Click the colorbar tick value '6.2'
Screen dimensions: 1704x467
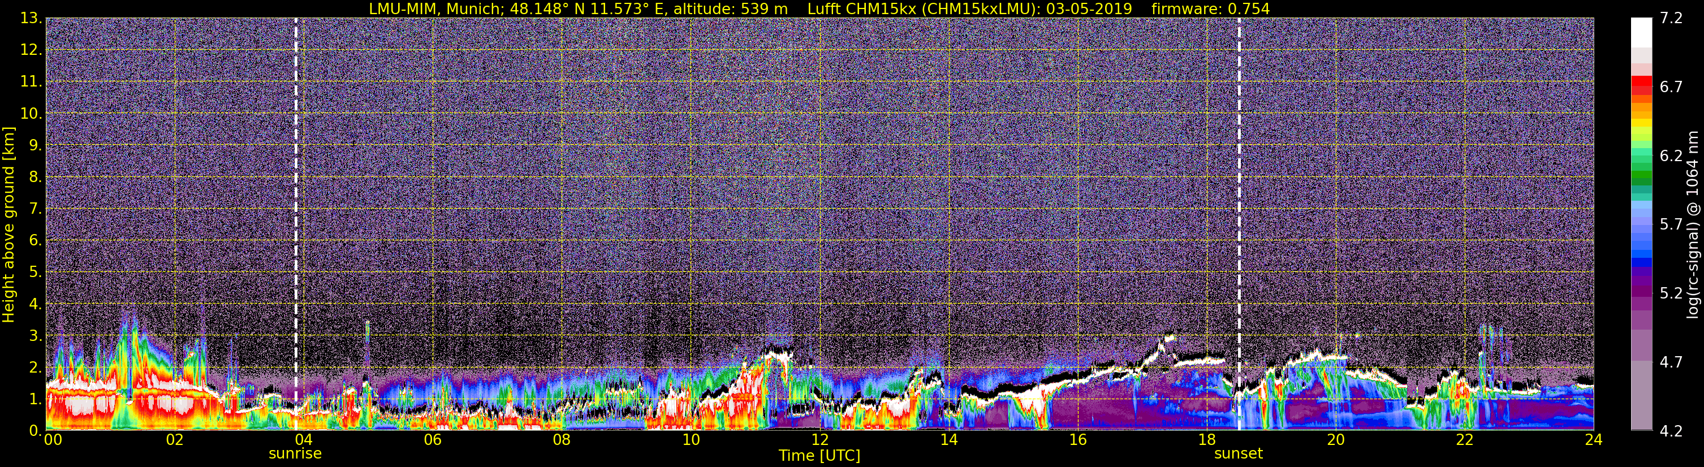[x=1671, y=156]
